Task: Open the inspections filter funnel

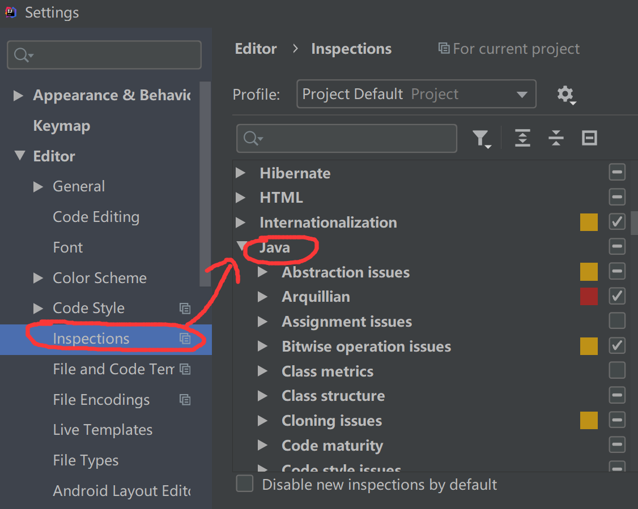Action: [x=482, y=139]
